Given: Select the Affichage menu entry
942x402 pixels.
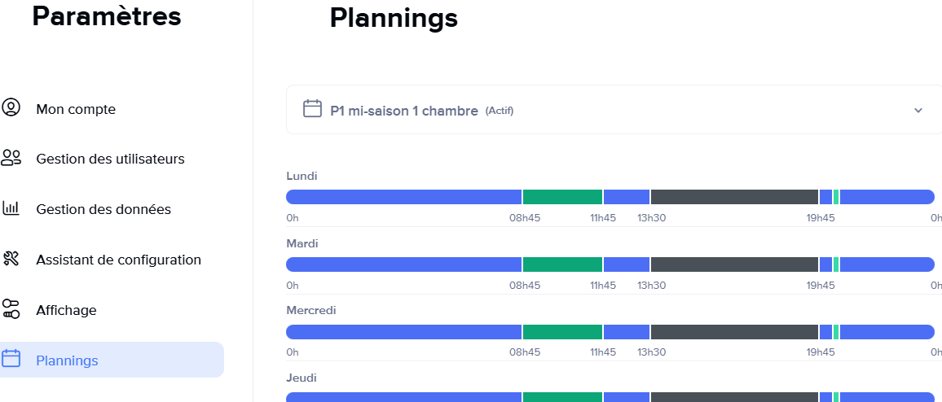Looking at the screenshot, I should tap(66, 310).
